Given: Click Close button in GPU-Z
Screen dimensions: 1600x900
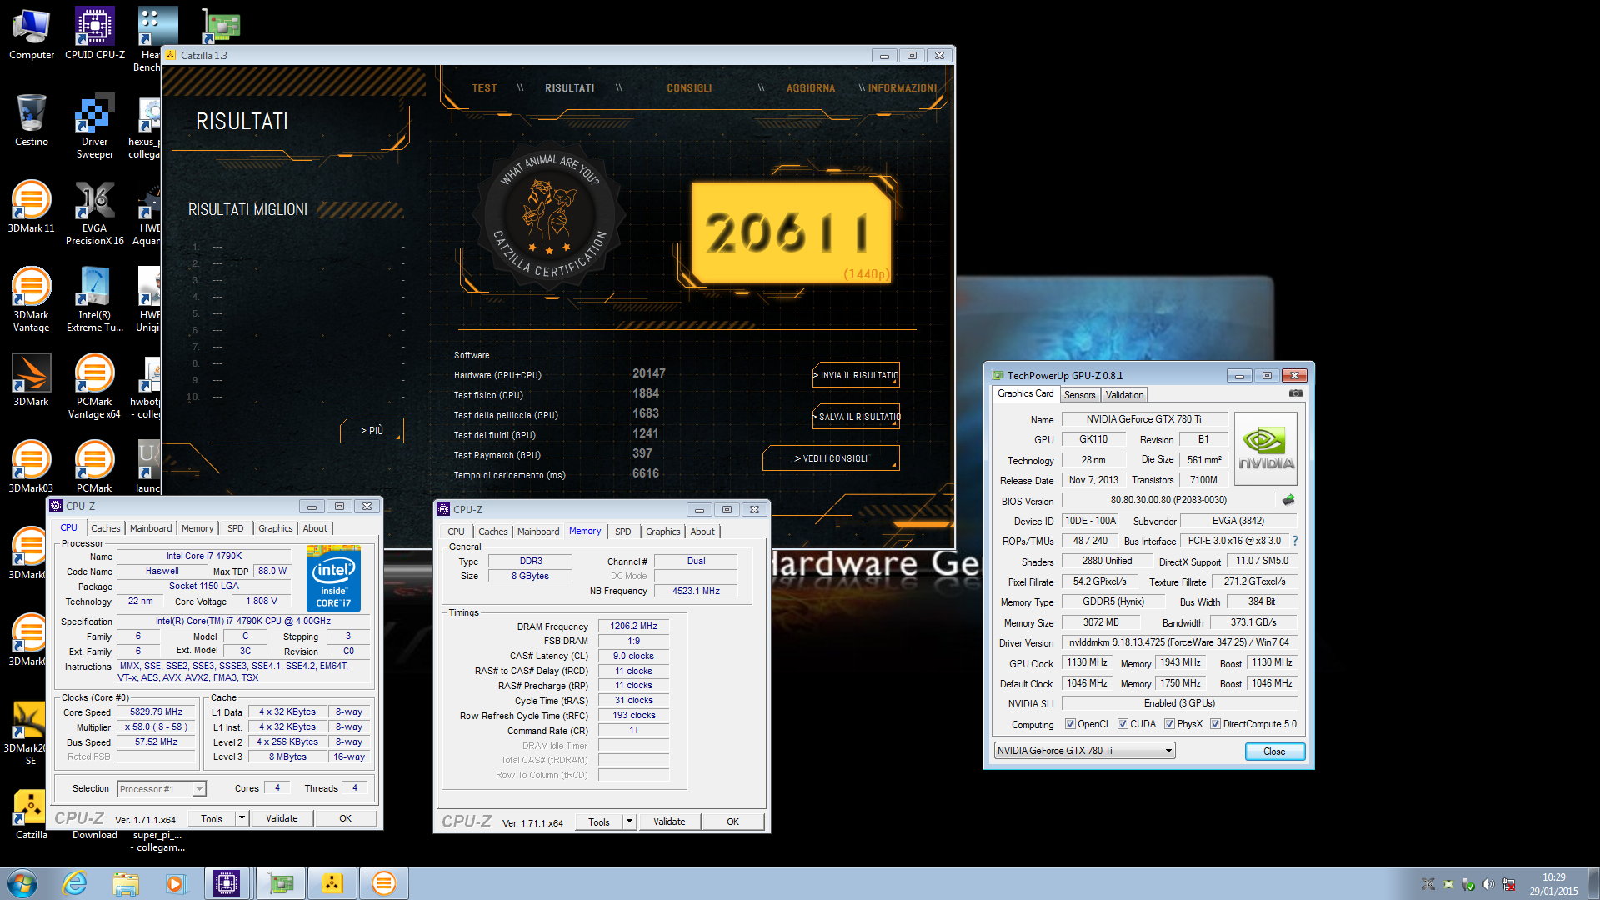Looking at the screenshot, I should pos(1274,752).
